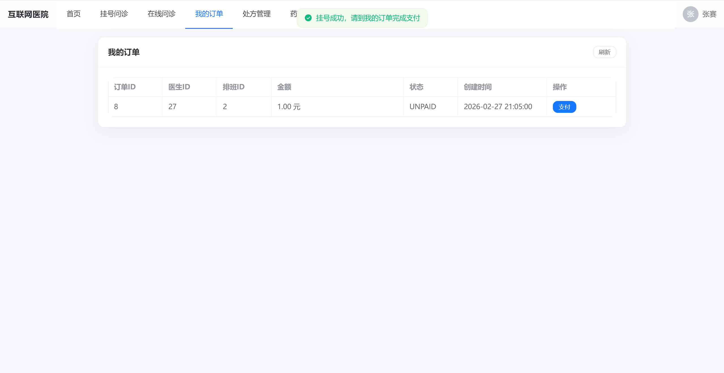This screenshot has height=373, width=724.
Task: Click the 1.00 元 amount cell
Action: (289, 107)
